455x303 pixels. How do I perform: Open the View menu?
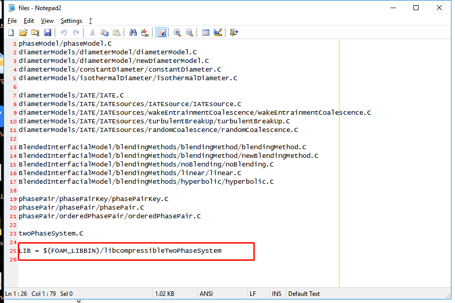47,21
